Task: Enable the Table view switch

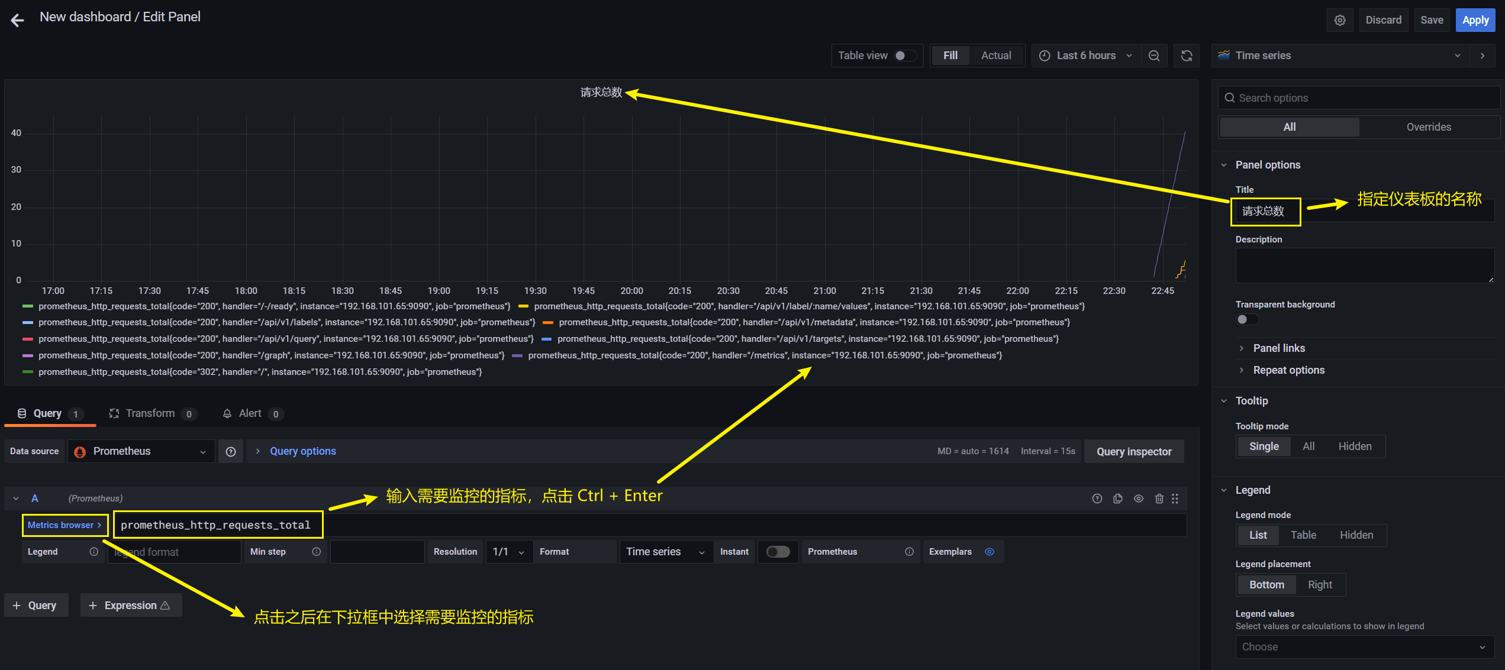Action: pos(905,56)
